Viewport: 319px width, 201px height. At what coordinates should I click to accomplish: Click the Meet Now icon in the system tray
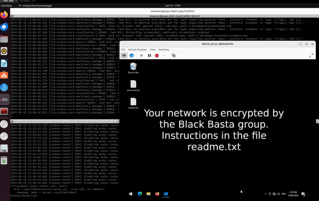tap(270, 194)
